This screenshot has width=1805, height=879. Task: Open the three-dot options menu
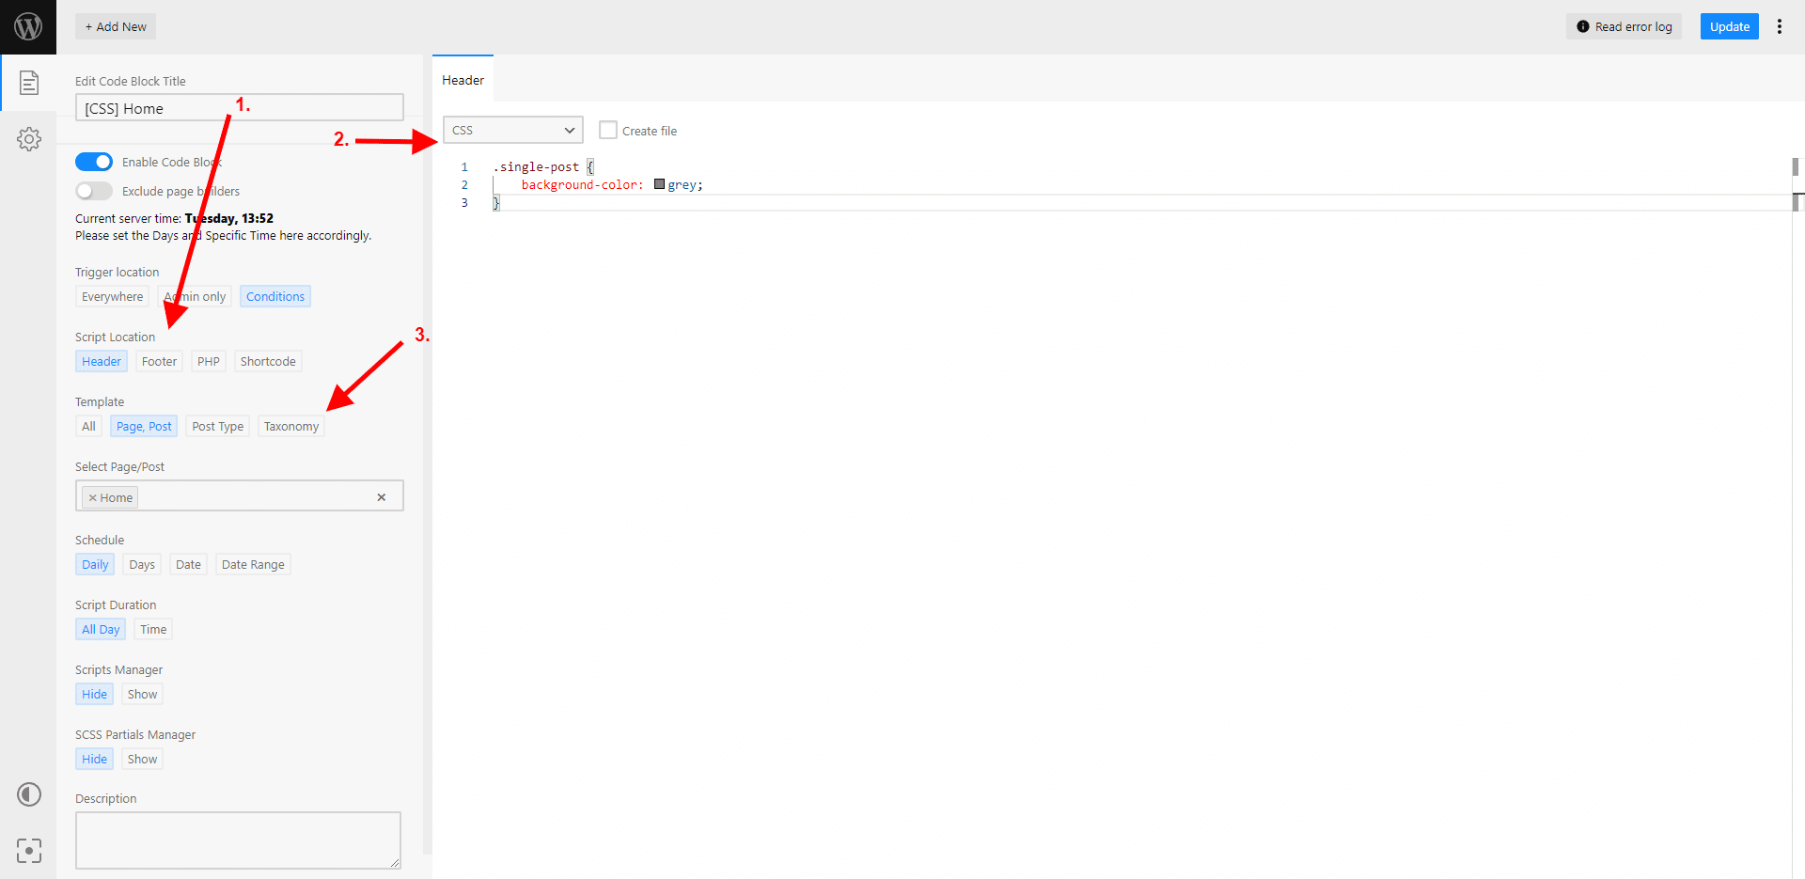point(1779,26)
